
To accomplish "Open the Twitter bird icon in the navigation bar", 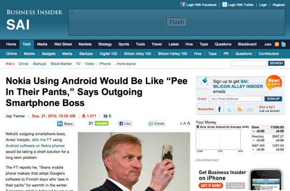I will [x=284, y=44].
